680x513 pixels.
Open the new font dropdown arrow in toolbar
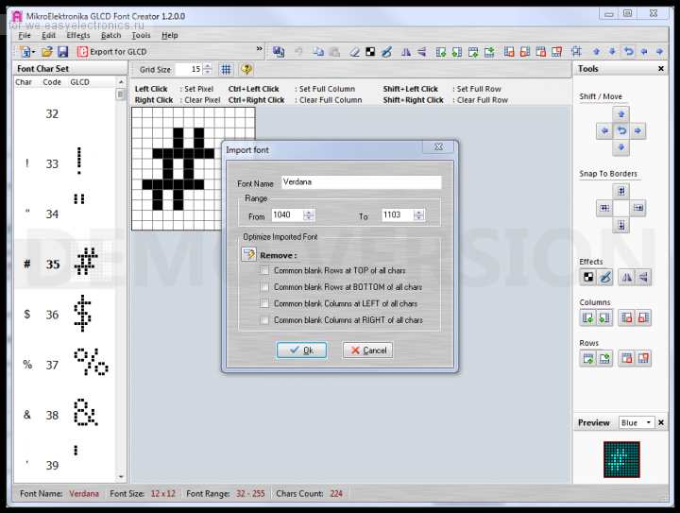click(32, 51)
